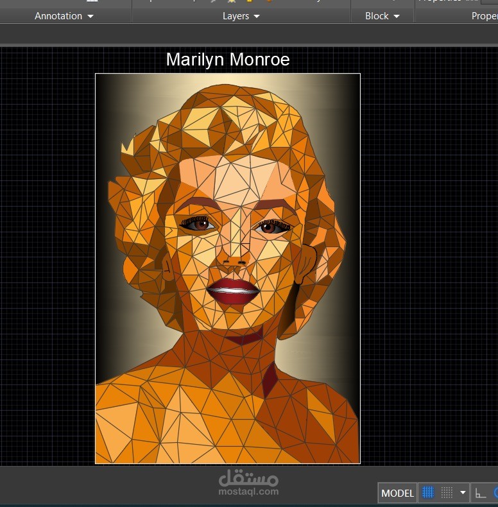Viewport: 498px width, 507px height.
Task: Select the polygon portrait drawing on canvas
Action: (x=228, y=268)
